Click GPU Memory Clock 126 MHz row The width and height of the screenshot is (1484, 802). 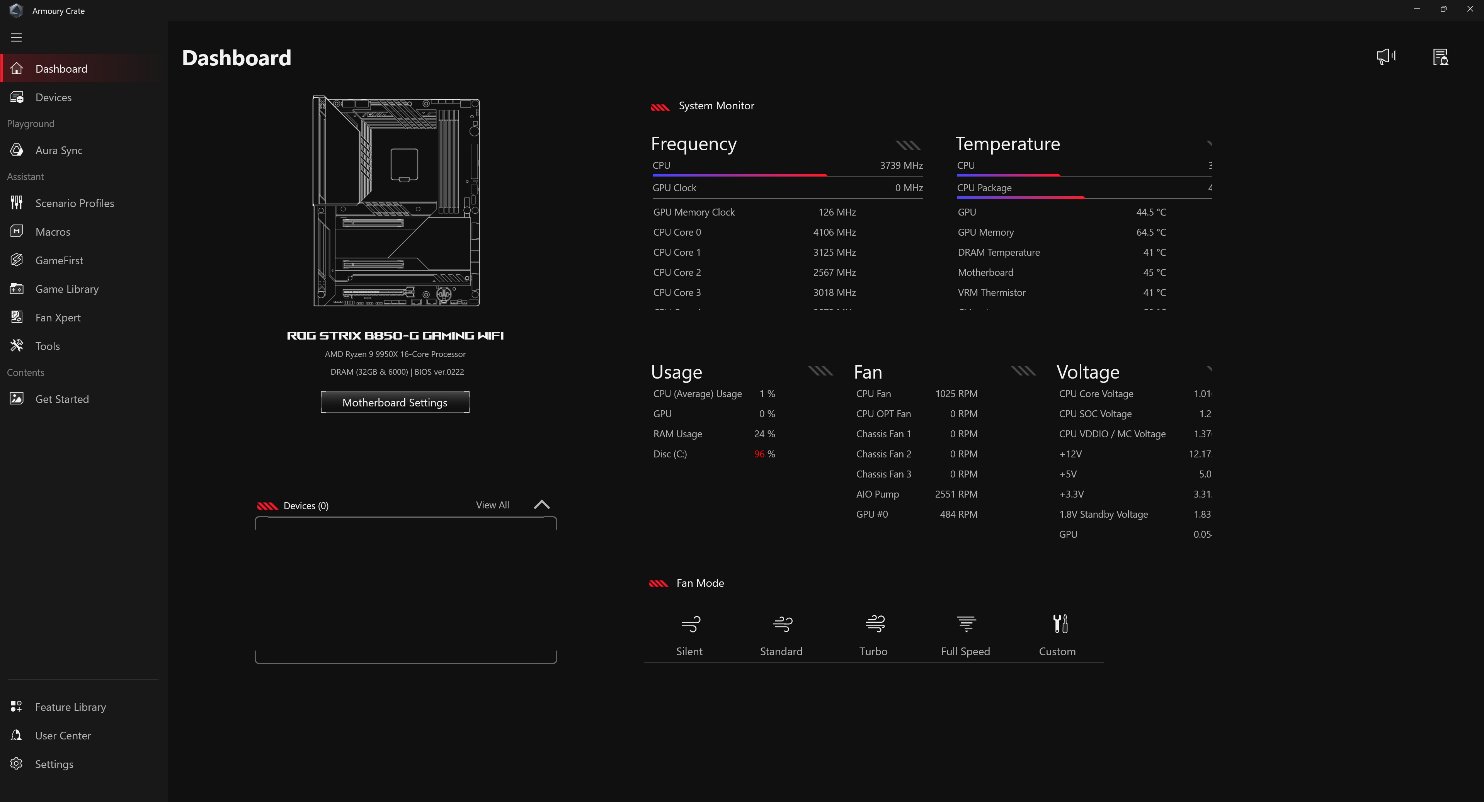[755, 212]
